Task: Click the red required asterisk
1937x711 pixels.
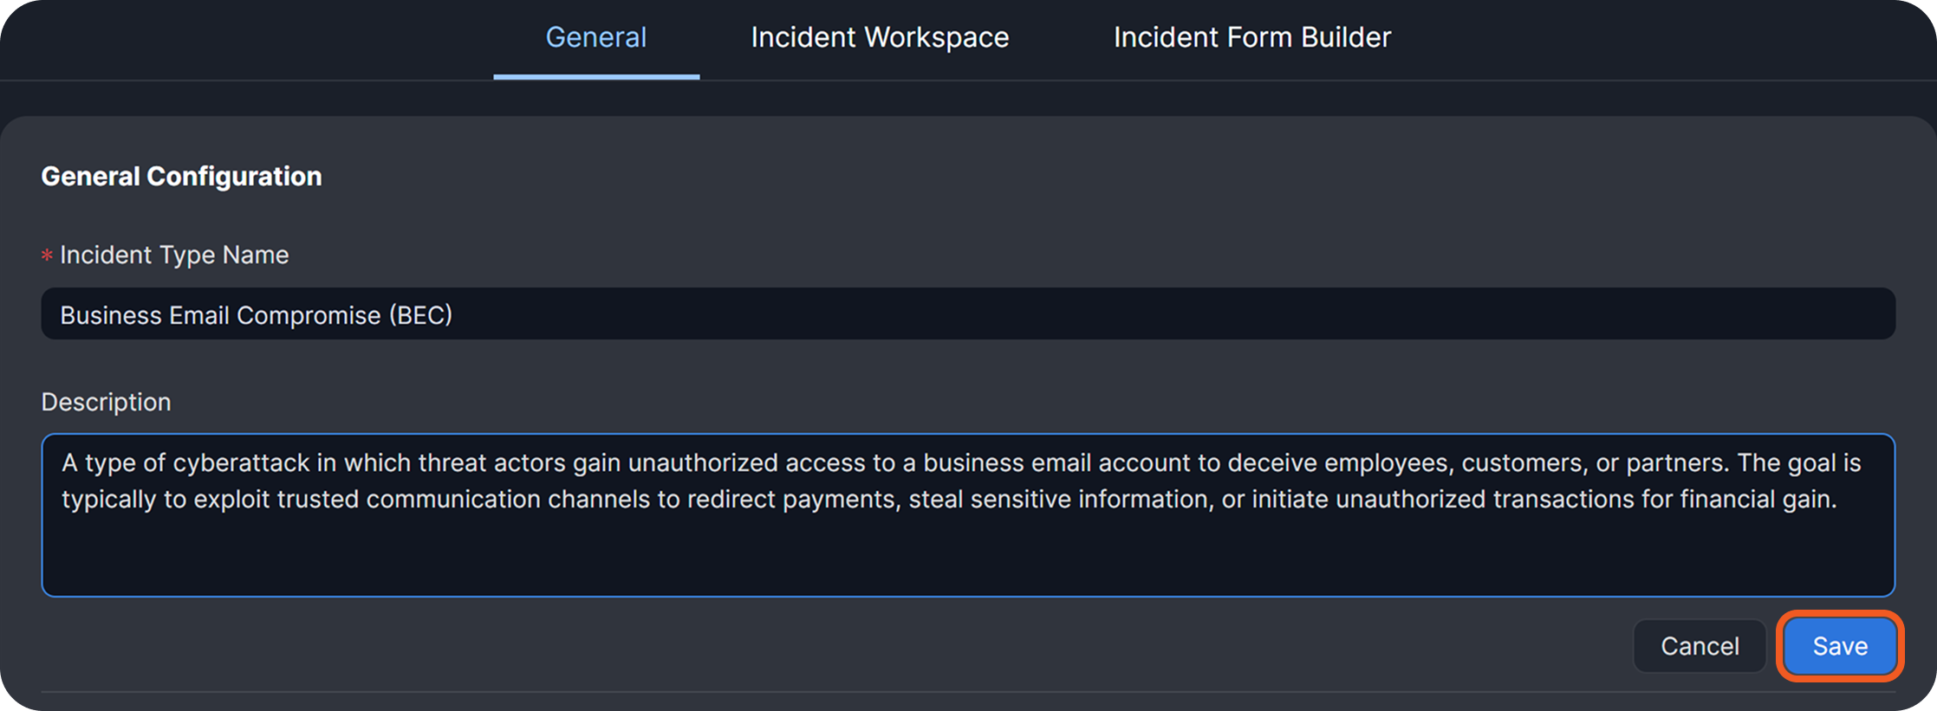Action: [x=47, y=256]
